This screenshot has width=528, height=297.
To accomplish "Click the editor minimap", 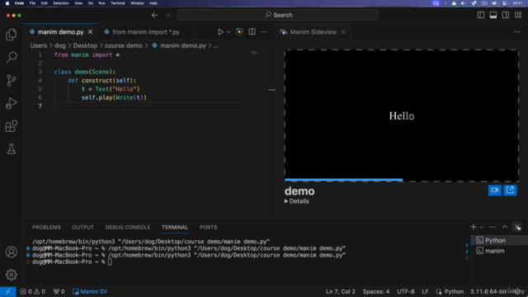I will pos(254,53).
